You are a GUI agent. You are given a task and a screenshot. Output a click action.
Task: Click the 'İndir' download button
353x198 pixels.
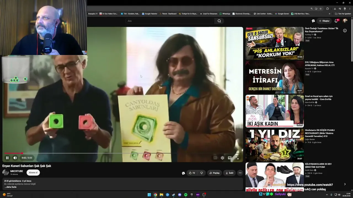[229, 173]
